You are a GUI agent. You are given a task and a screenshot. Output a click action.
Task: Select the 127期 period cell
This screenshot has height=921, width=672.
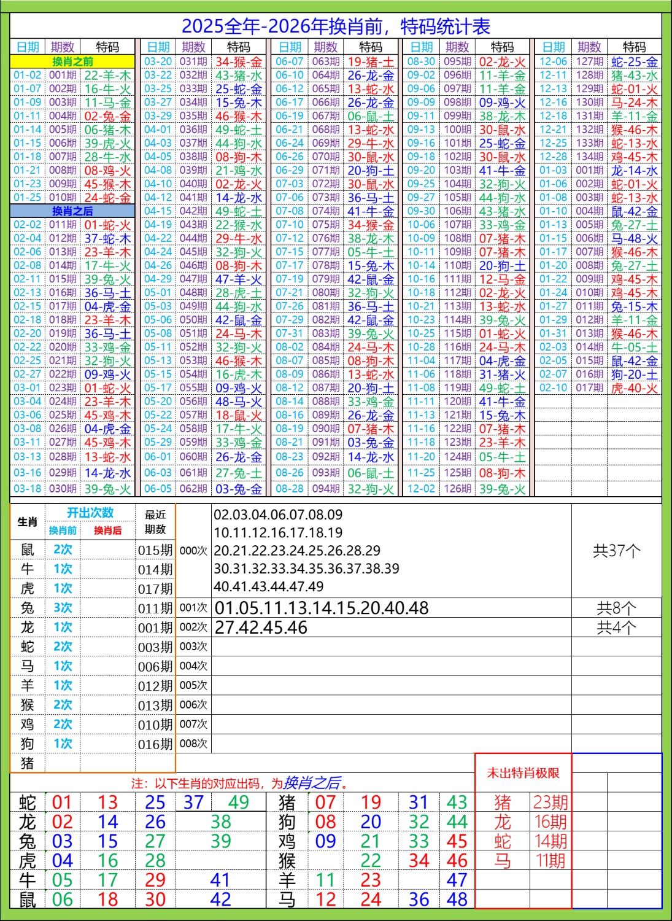pos(589,61)
